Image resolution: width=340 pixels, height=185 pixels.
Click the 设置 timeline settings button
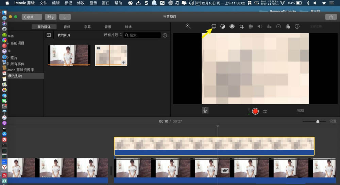click(x=333, y=121)
